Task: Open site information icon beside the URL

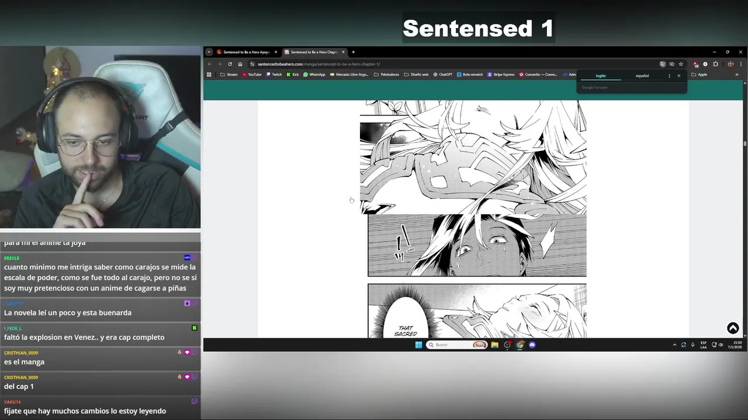Action: pyautogui.click(x=252, y=64)
